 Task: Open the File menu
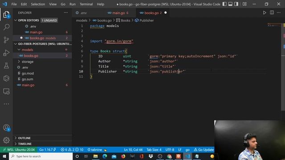coord(14,4)
